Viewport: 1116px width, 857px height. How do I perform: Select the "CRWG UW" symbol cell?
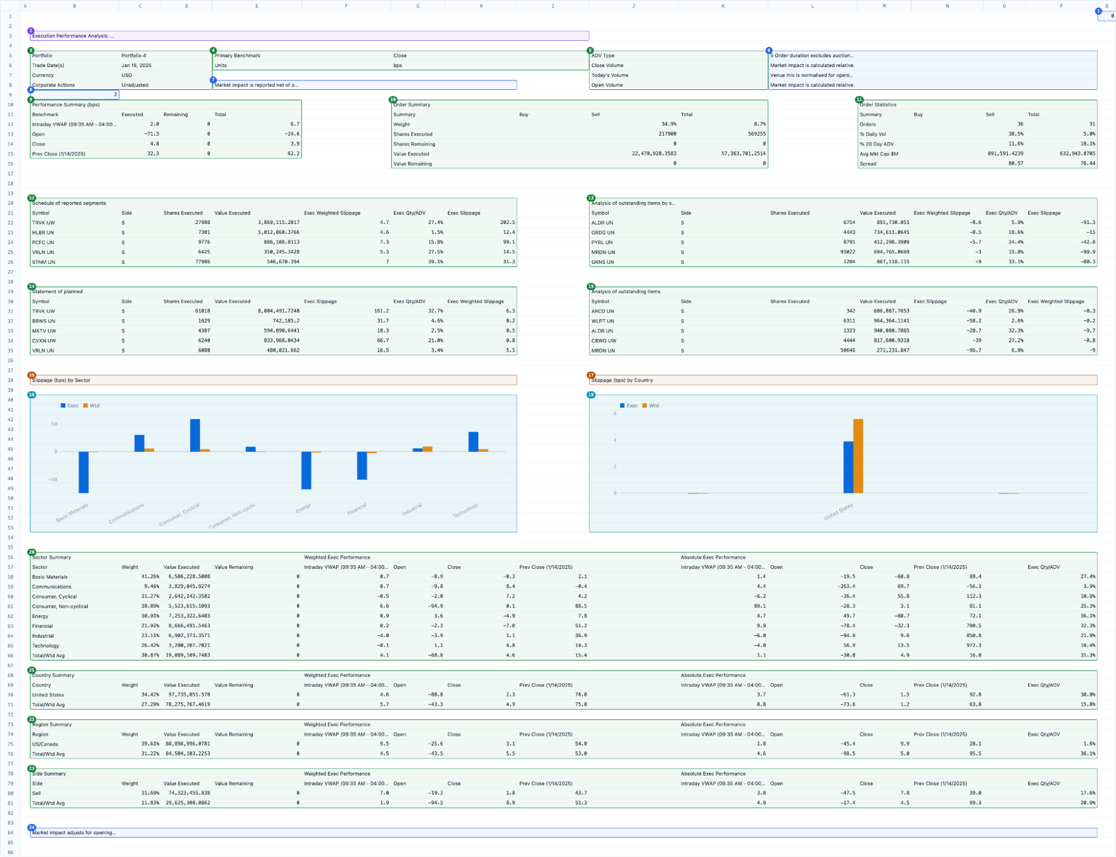point(634,341)
